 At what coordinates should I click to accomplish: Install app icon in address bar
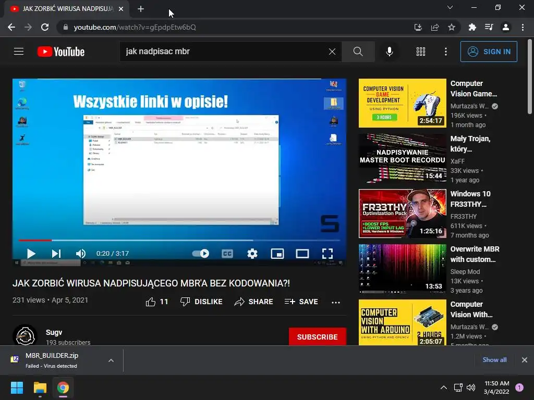(x=418, y=27)
